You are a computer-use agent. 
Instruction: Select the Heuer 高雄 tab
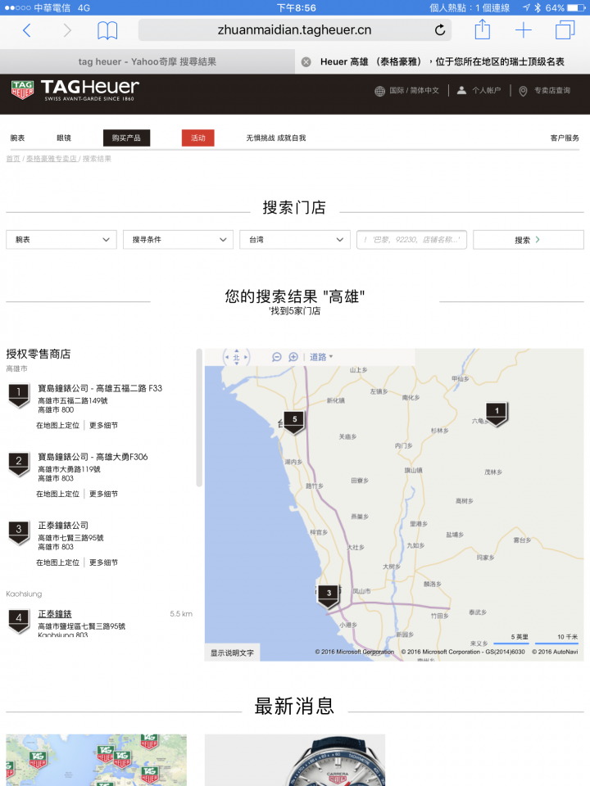pyautogui.click(x=442, y=61)
